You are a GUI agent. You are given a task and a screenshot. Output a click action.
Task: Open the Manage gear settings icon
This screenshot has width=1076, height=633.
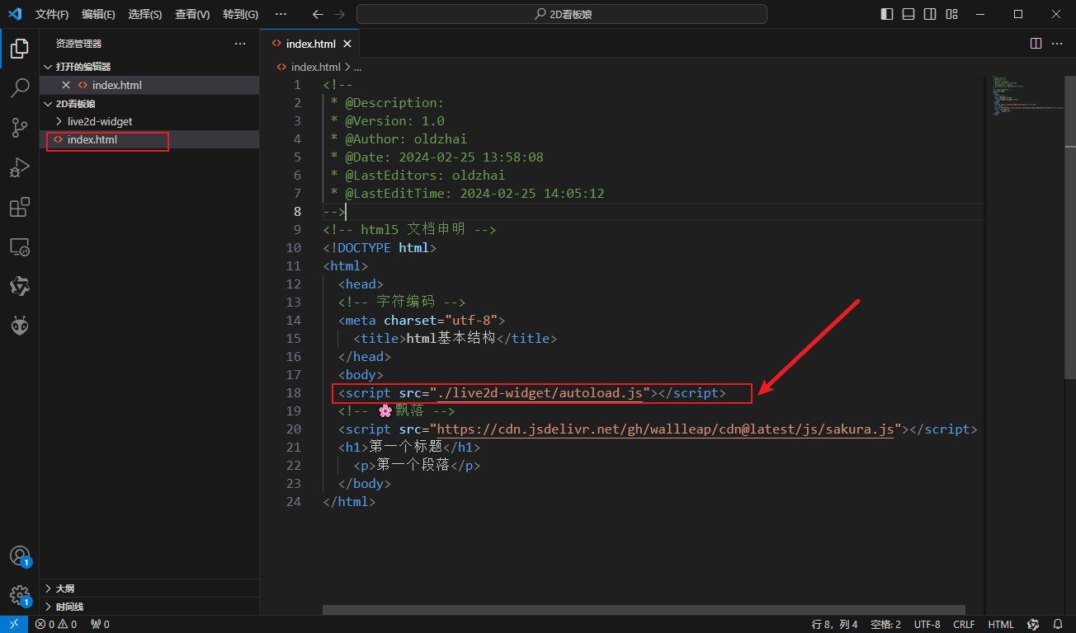20,595
